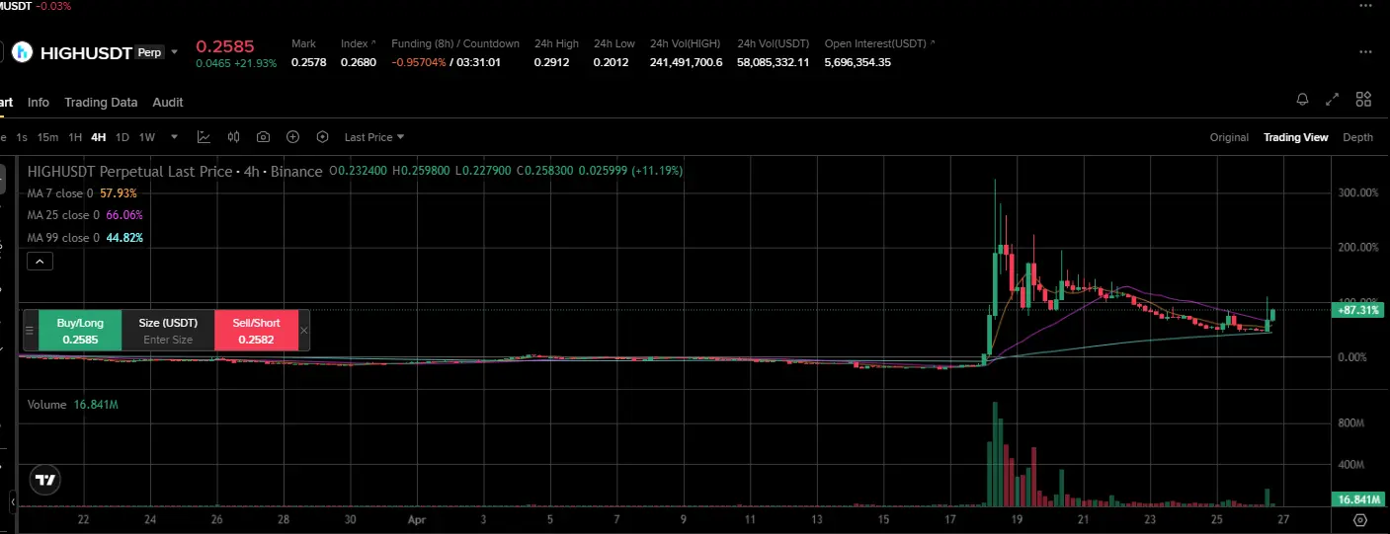The width and height of the screenshot is (1390, 534).
Task: Click the Open Interest(USDT) label
Action: (875, 43)
